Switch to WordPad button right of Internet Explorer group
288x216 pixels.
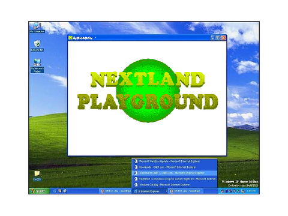tap(185, 191)
